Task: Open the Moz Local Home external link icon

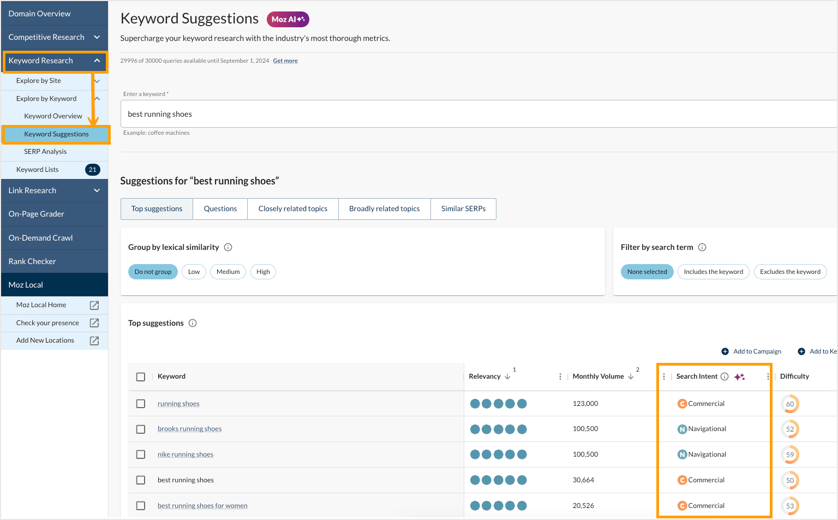Action: pyautogui.click(x=94, y=305)
